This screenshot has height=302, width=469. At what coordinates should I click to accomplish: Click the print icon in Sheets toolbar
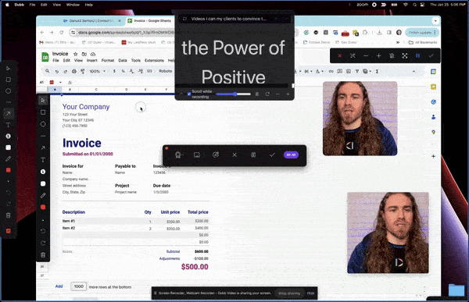(x=74, y=71)
